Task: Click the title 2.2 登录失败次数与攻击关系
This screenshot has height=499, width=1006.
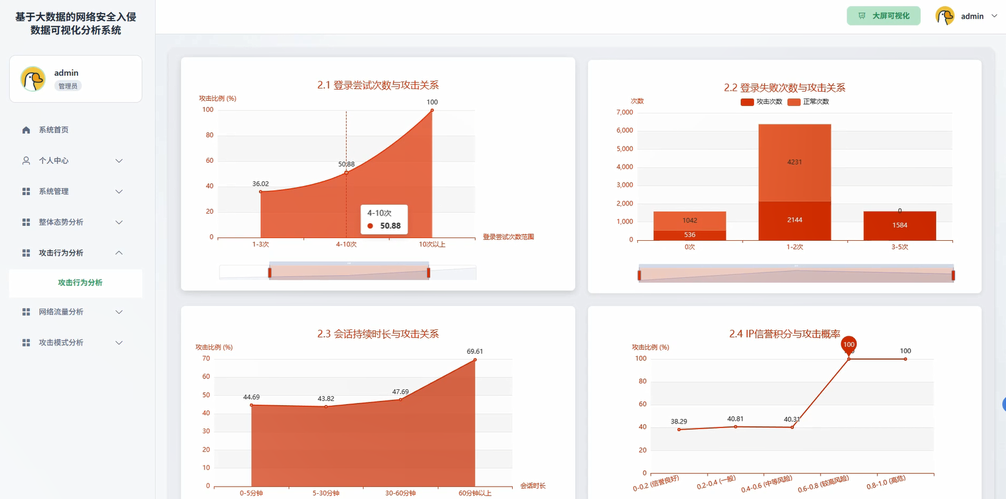Action: [x=785, y=87]
